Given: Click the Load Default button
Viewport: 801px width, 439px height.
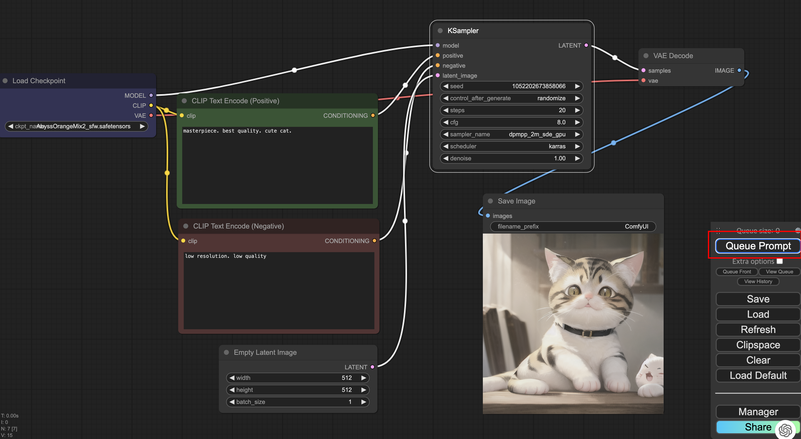Looking at the screenshot, I should pyautogui.click(x=758, y=375).
